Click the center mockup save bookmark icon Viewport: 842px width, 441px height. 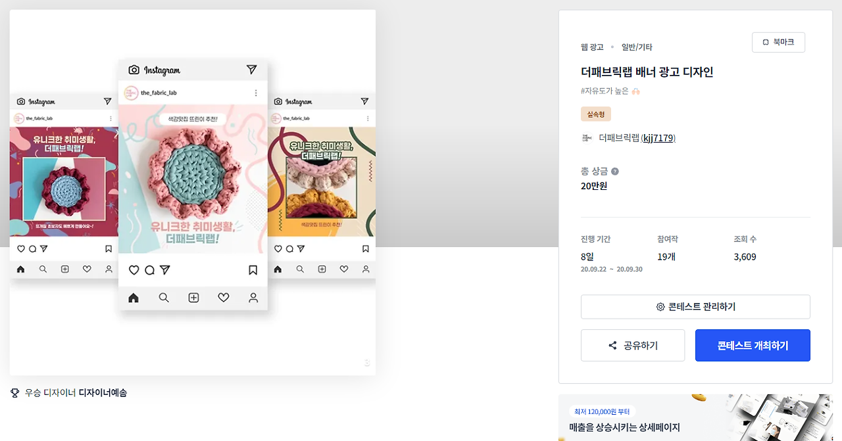tap(253, 270)
